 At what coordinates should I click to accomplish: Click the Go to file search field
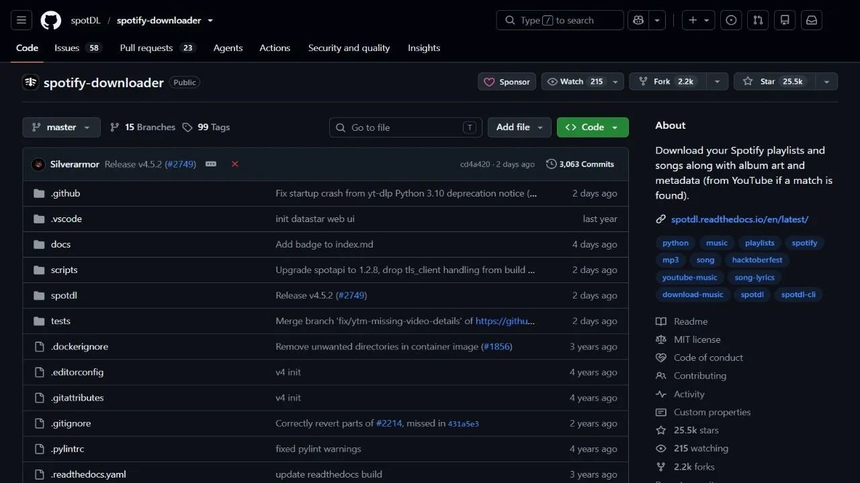(x=406, y=127)
